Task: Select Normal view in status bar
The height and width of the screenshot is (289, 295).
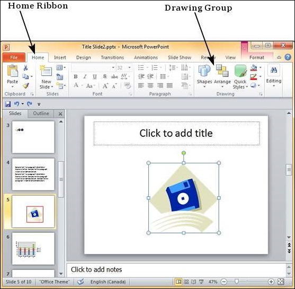Action: 178,282
